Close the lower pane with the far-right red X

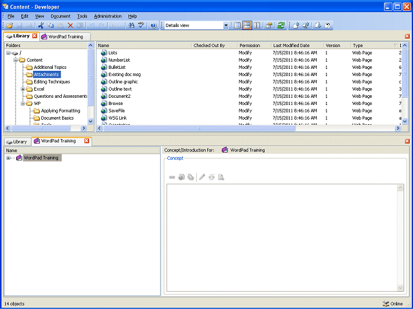click(407, 142)
